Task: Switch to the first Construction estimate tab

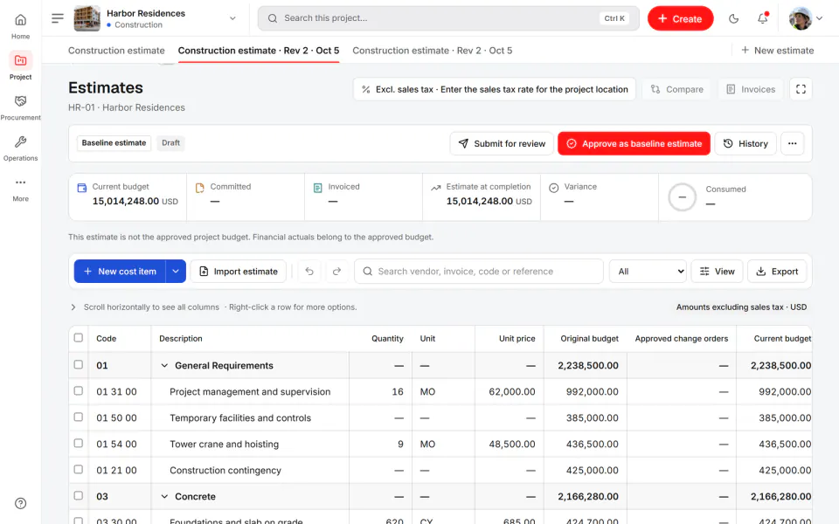Action: point(116,51)
